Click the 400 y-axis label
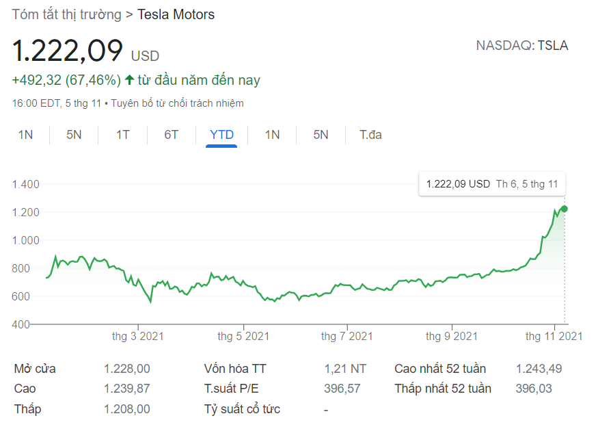 pyautogui.click(x=21, y=324)
